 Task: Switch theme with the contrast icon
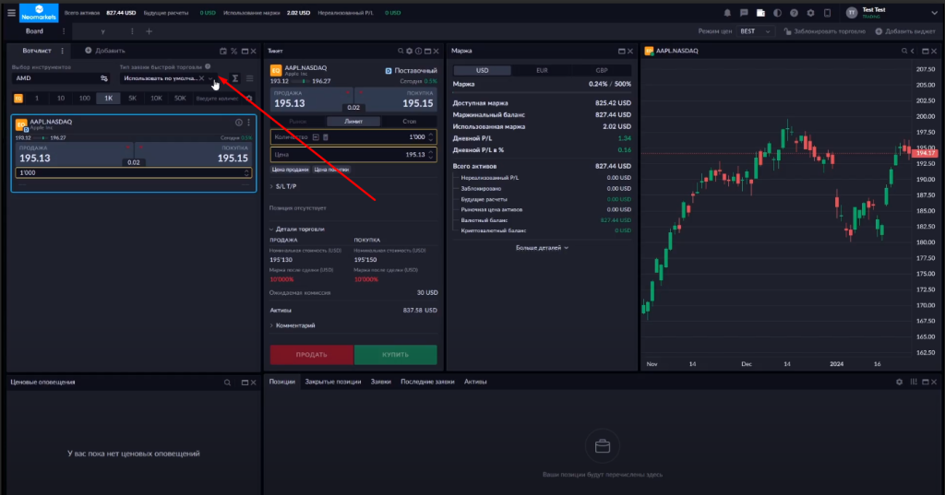pyautogui.click(x=777, y=13)
